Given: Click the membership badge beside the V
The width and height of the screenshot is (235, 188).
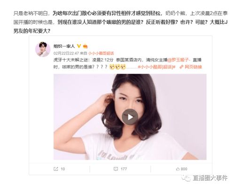Looking at the screenshot, I should point(85,46).
